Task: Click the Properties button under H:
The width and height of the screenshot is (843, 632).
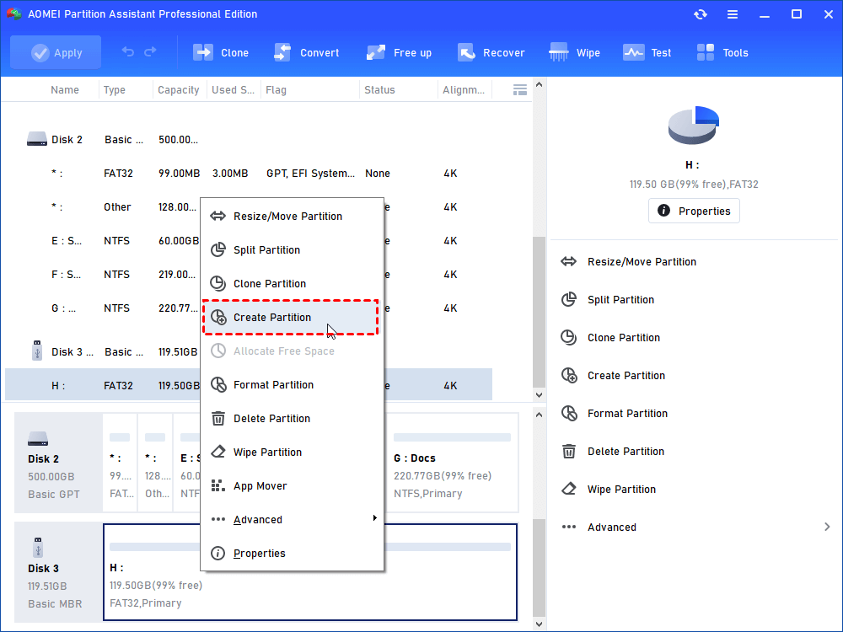Action: 694,211
